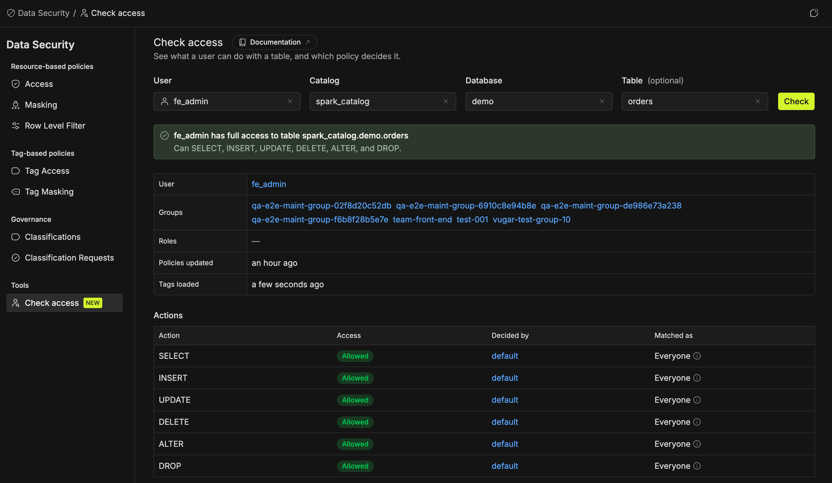The image size is (832, 483).
Task: Go to Masking policies in sidebar
Action: (64, 105)
